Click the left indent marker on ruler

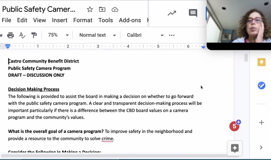pyautogui.click(x=8, y=46)
